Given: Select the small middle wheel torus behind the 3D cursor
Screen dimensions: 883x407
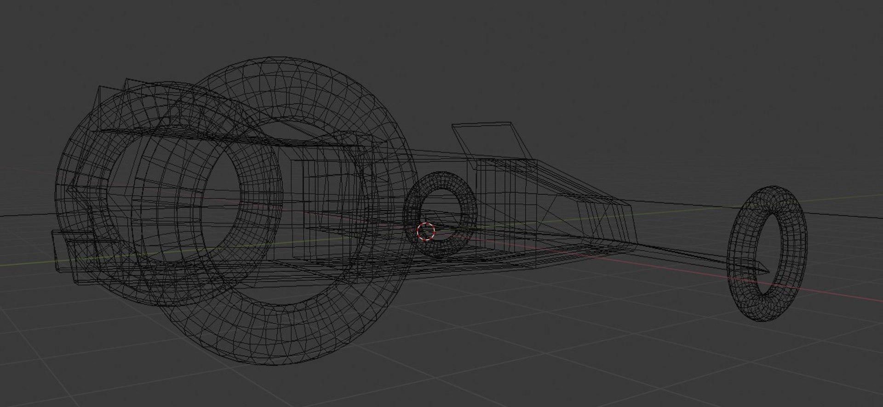Looking at the screenshot, I should click(x=440, y=214).
